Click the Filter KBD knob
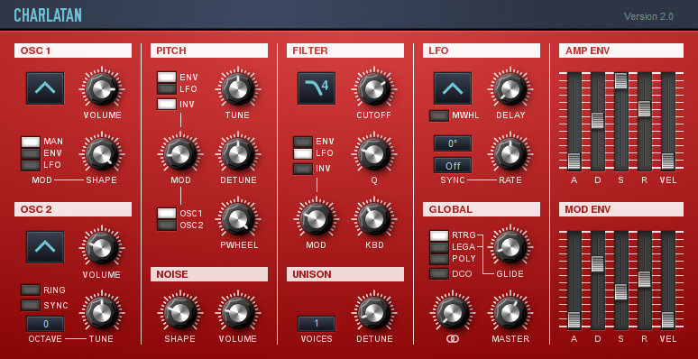698x359 pixels. (374, 218)
